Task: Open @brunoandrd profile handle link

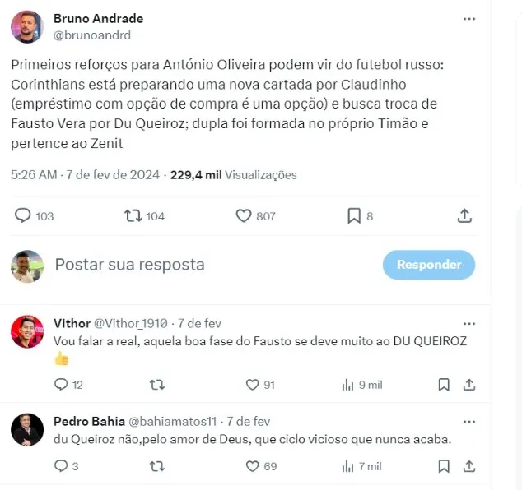Action: point(92,35)
